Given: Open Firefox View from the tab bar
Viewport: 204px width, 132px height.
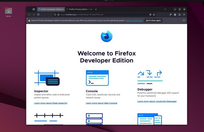Looking at the screenshot, I should [34, 9].
